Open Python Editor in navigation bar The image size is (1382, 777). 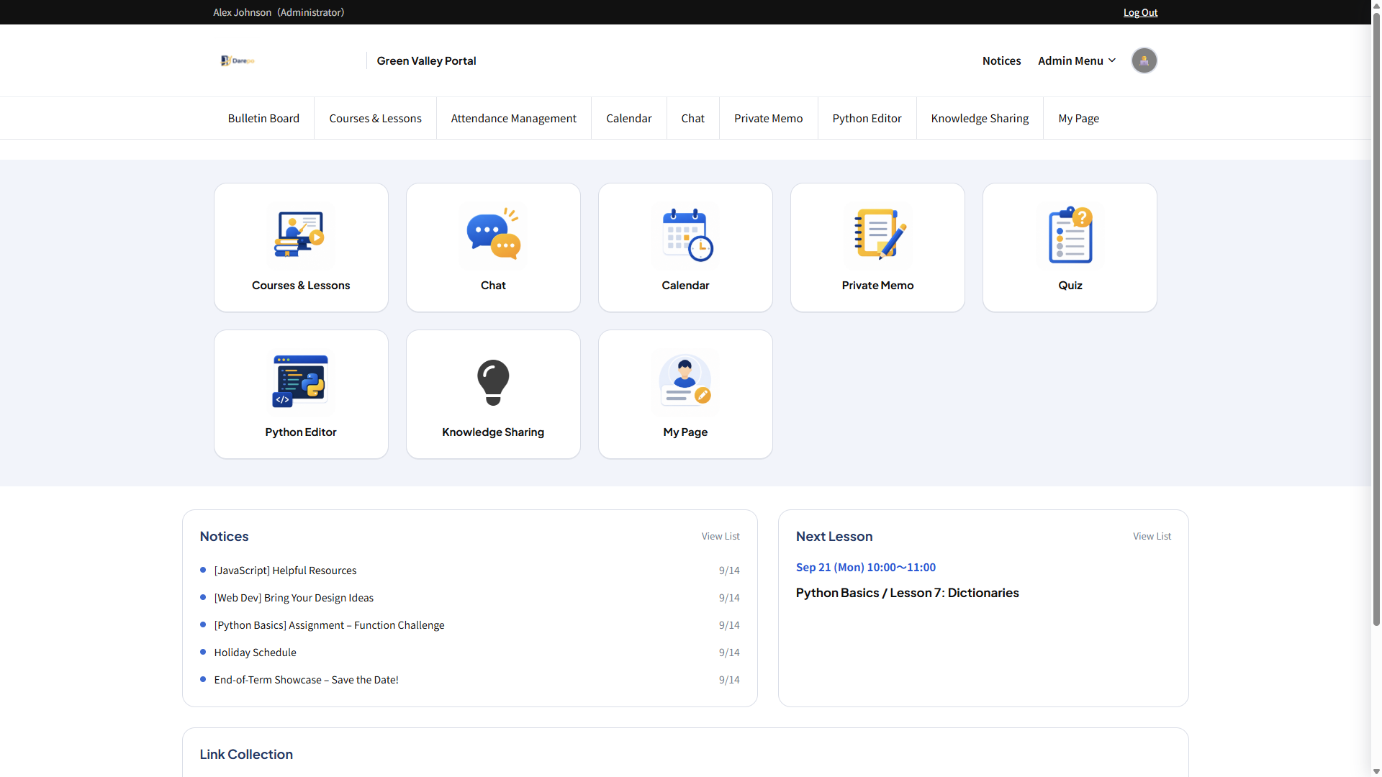tap(867, 118)
